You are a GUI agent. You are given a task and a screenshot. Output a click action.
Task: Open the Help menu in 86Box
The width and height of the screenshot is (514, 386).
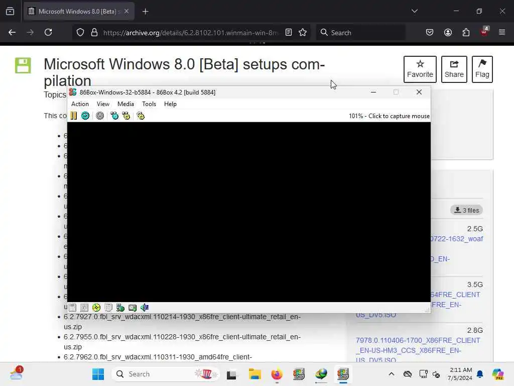point(170,104)
